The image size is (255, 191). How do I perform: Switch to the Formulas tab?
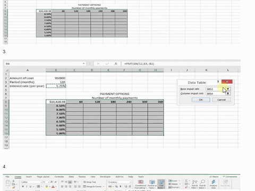59,177
